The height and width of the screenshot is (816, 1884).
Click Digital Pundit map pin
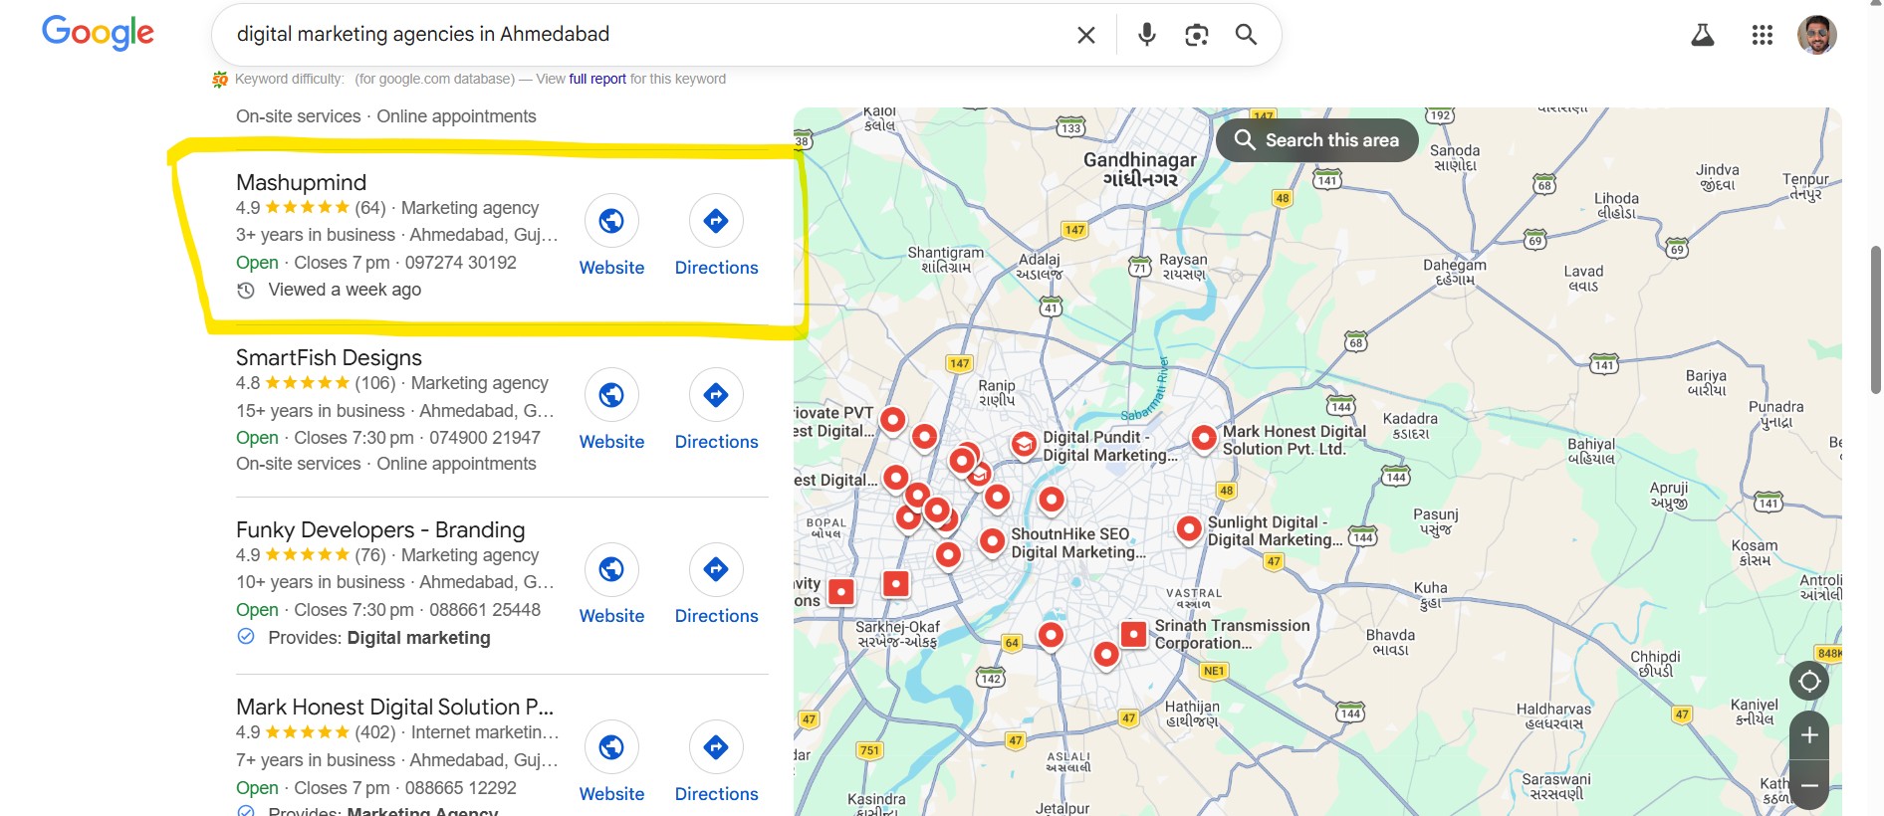click(x=1024, y=444)
